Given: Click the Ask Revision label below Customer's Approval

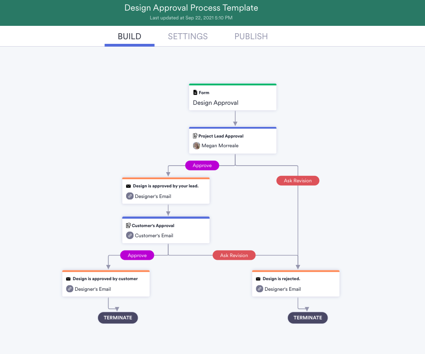Looking at the screenshot, I should (x=234, y=255).
